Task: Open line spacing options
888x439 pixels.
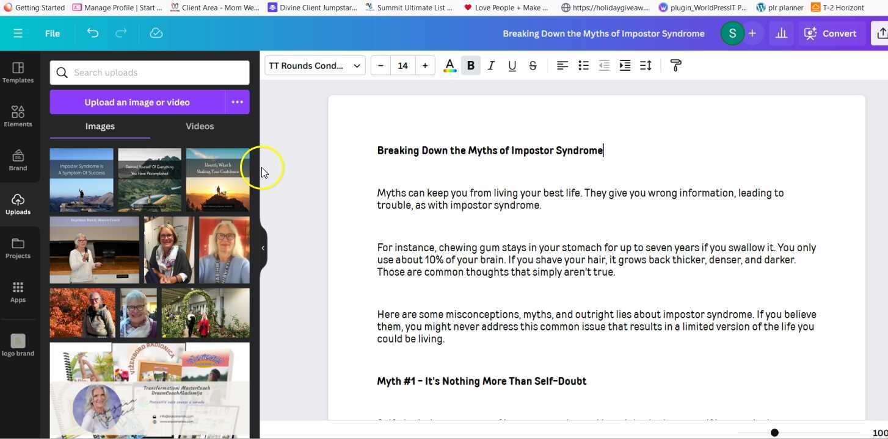Action: point(646,66)
